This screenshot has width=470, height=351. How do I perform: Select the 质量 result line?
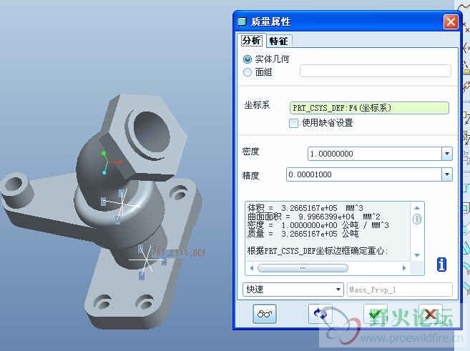(303, 234)
